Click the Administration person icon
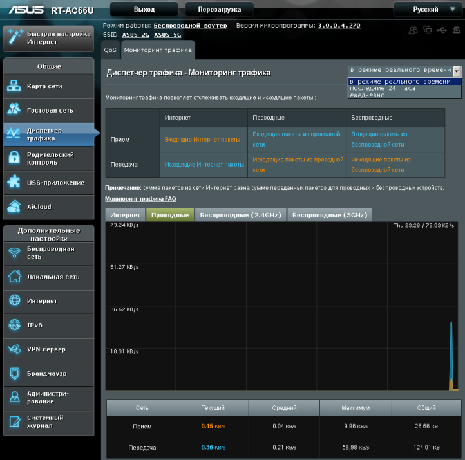The height and width of the screenshot is (460, 465). point(15,397)
